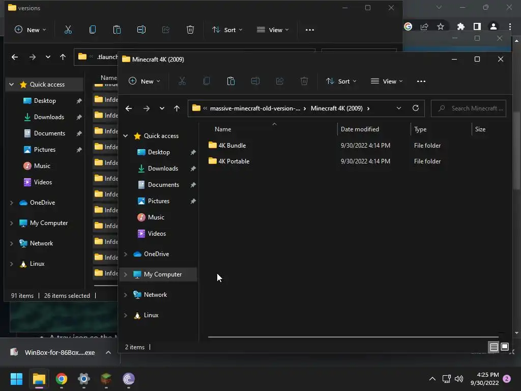521x391 pixels.
Task: Select My Computer in versions window sidebar
Action: point(48,223)
